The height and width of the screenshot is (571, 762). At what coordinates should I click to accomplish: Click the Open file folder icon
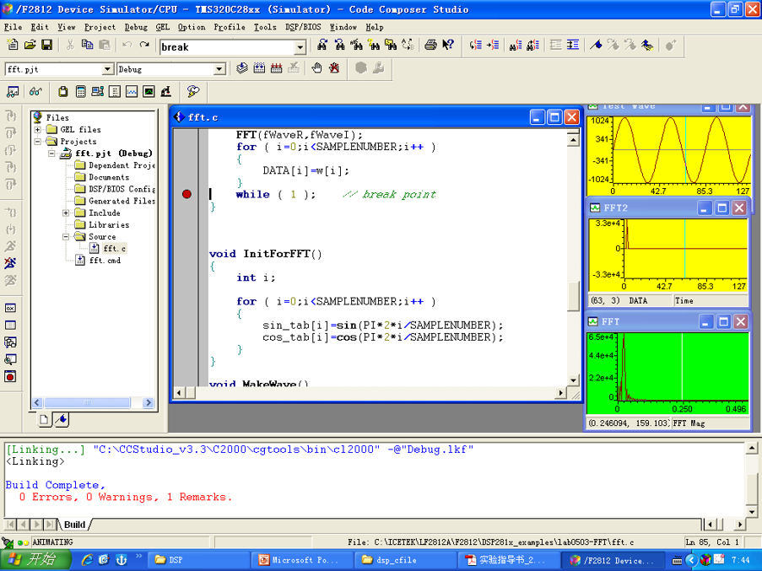pyautogui.click(x=30, y=45)
